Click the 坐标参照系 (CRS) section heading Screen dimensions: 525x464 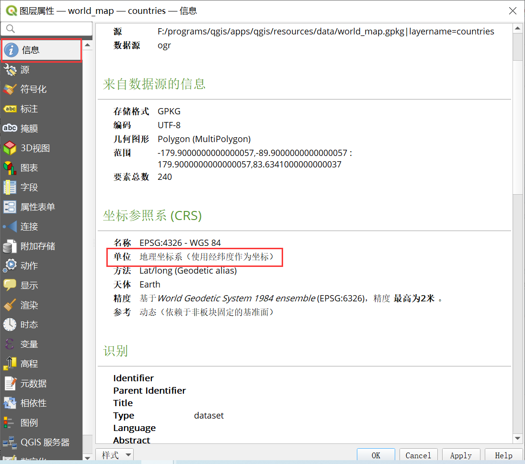(x=152, y=216)
